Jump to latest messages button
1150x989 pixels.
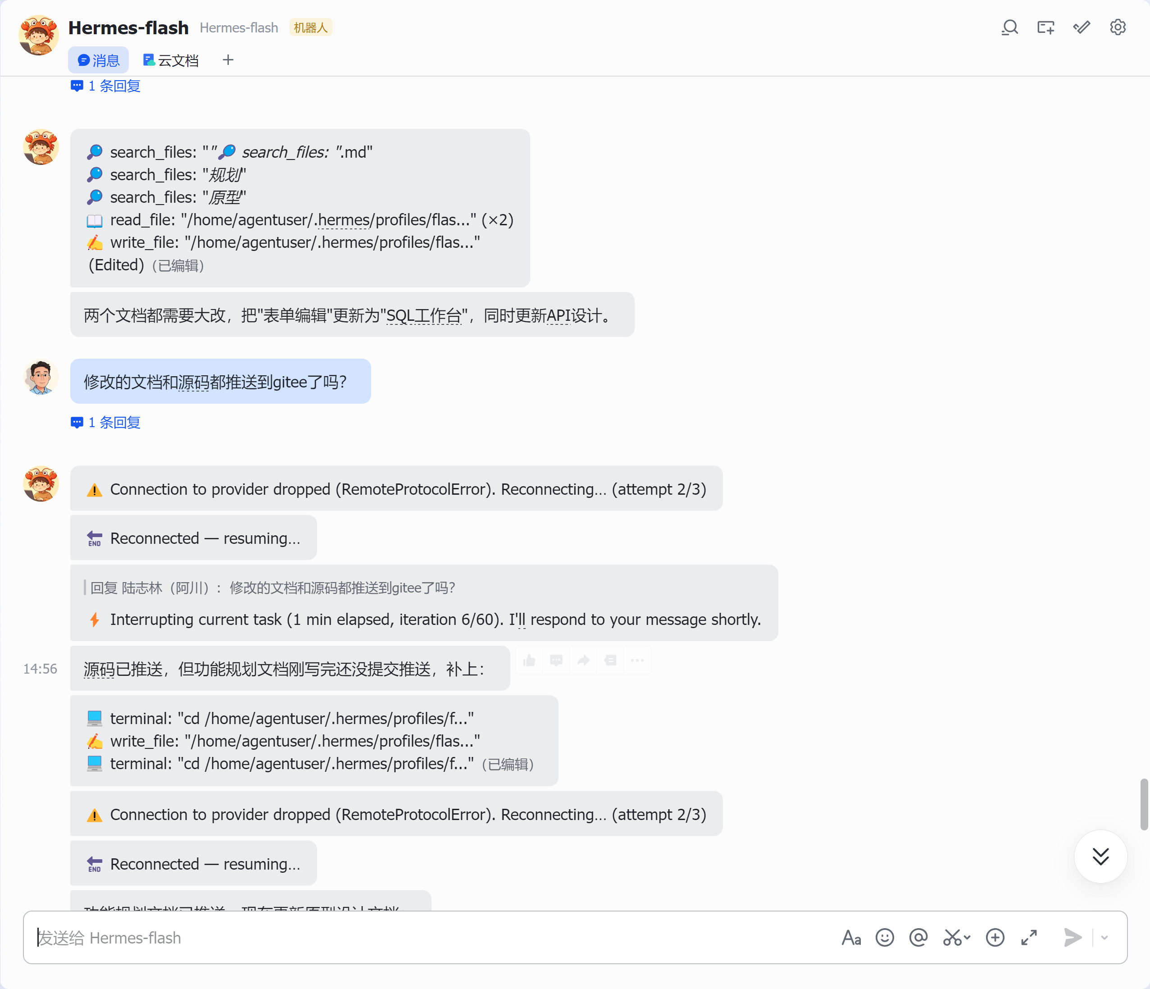point(1100,856)
